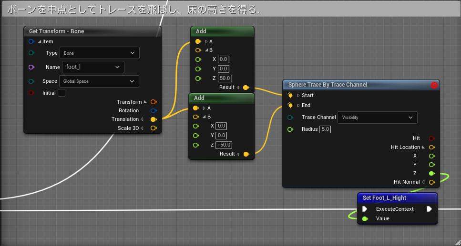Screen dimensions: 461x246
Task: Expand the Hit Normal arrow
Action: click(423, 182)
